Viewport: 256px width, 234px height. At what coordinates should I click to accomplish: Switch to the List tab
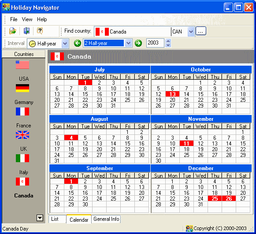tap(57, 219)
